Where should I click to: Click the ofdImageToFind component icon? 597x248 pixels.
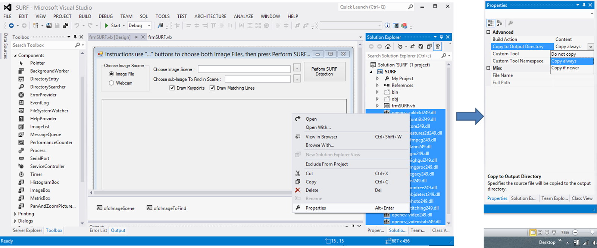[x=149, y=208]
